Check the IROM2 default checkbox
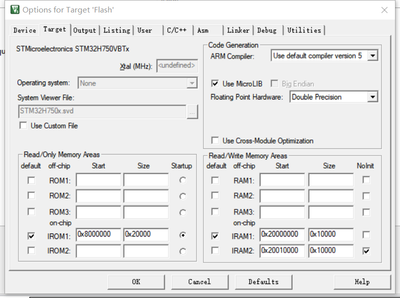This screenshot has height=298, width=400. coord(31,250)
